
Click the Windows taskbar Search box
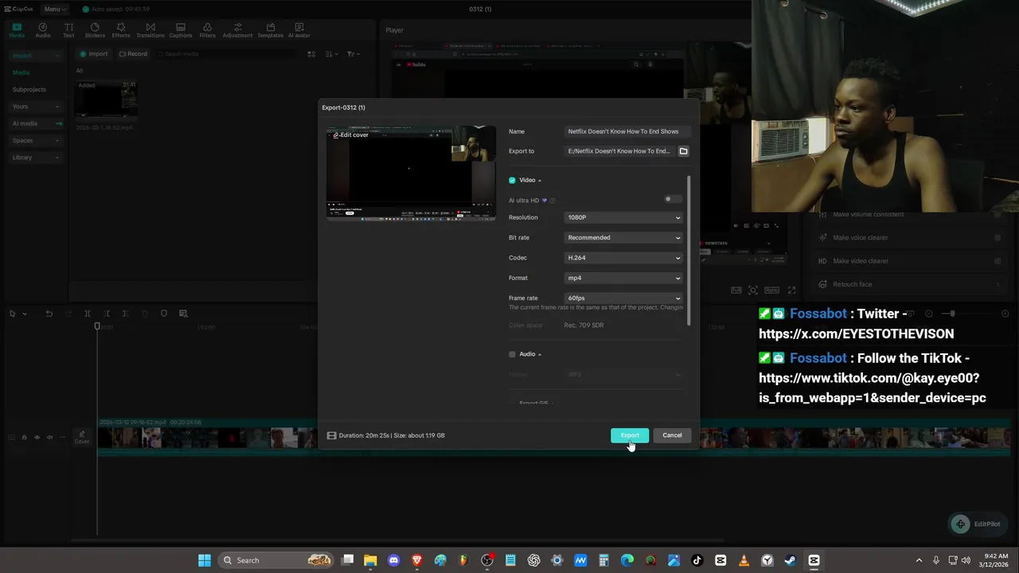pos(275,560)
